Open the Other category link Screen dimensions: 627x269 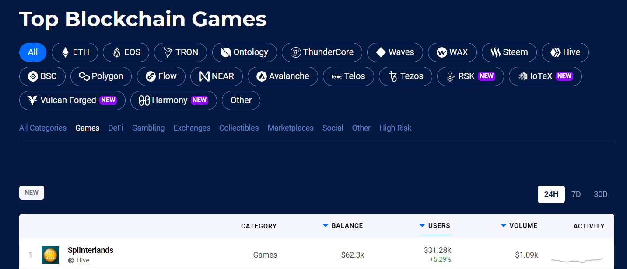(x=361, y=128)
